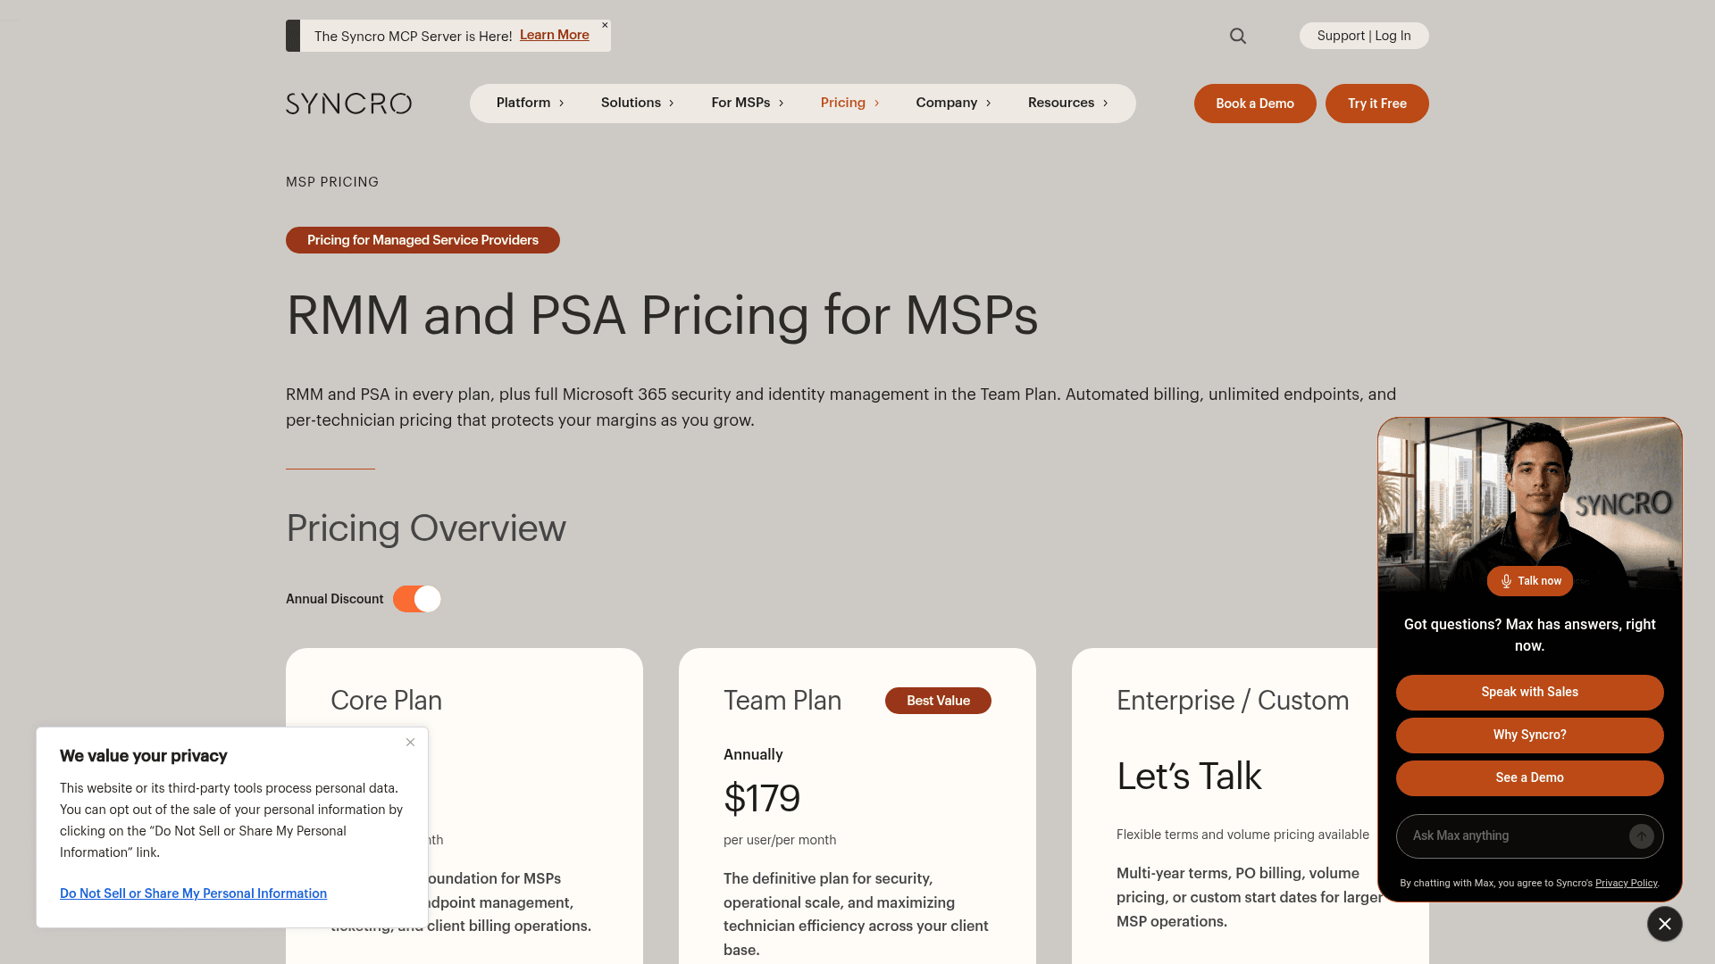Select Why Syncro? in chat widget
The height and width of the screenshot is (964, 1715).
1529,735
